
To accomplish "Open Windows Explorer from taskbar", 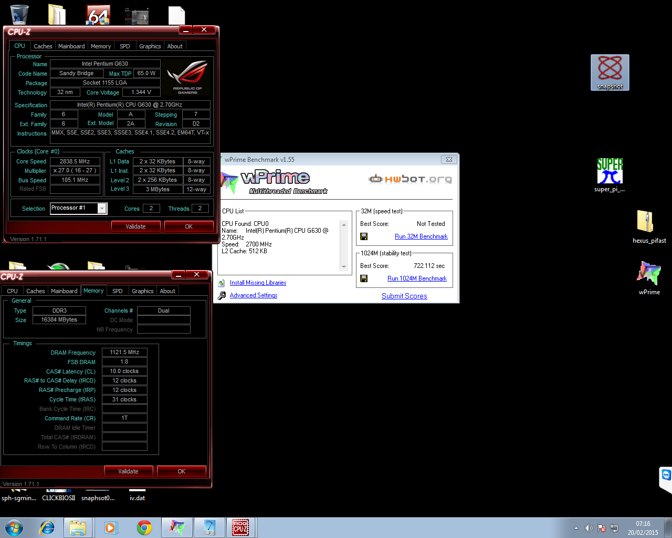I will pos(78,527).
